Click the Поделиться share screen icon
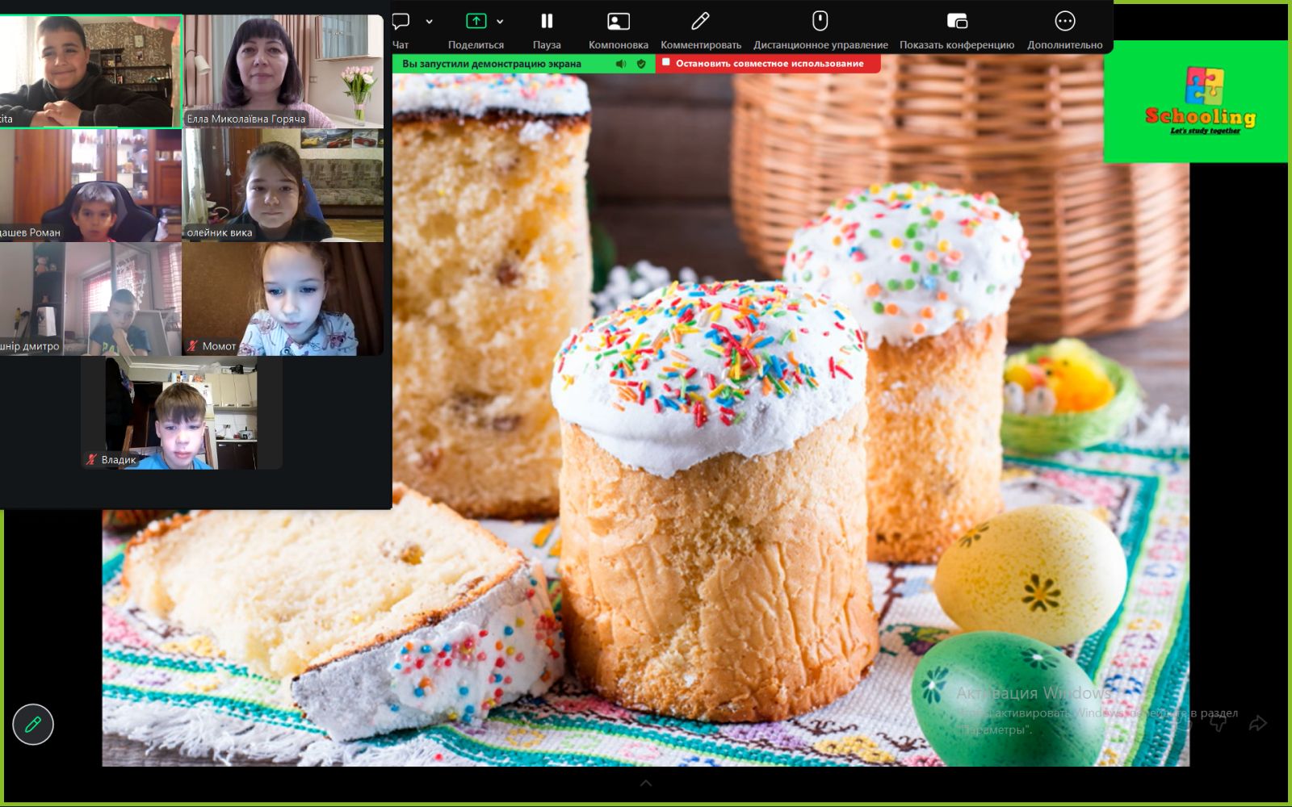The image size is (1292, 807). click(x=476, y=22)
